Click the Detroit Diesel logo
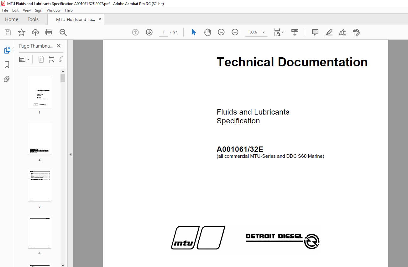 click(x=283, y=241)
